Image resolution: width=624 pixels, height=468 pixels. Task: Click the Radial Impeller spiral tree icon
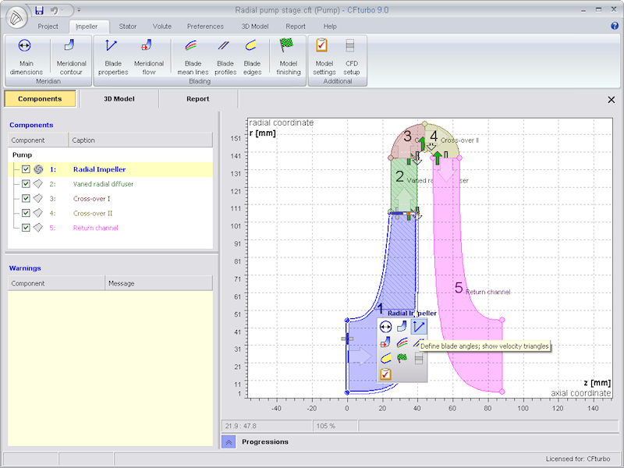pos(38,169)
